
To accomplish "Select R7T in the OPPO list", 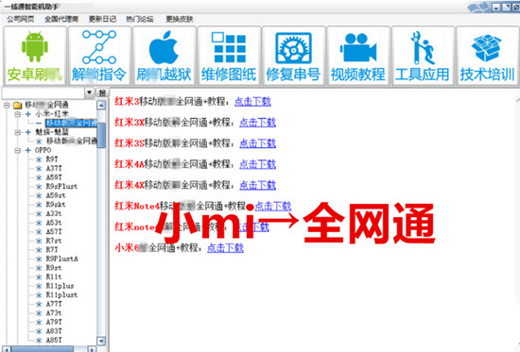I will (52, 250).
